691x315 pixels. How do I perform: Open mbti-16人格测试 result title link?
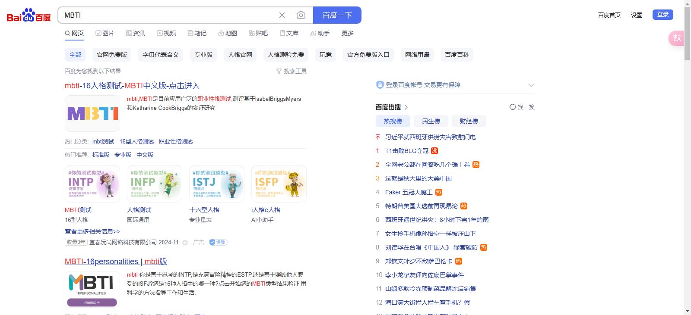point(132,86)
